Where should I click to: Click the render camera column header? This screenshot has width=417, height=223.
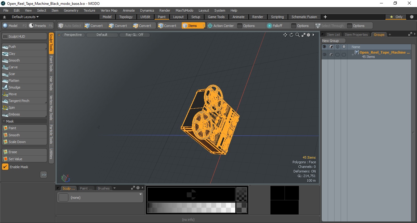pyautogui.click(x=331, y=47)
